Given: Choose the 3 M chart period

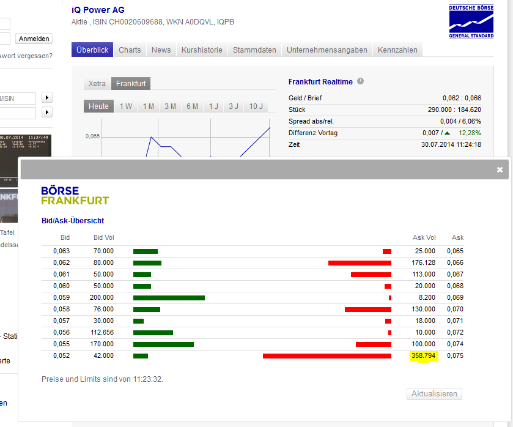Looking at the screenshot, I should click(170, 106).
